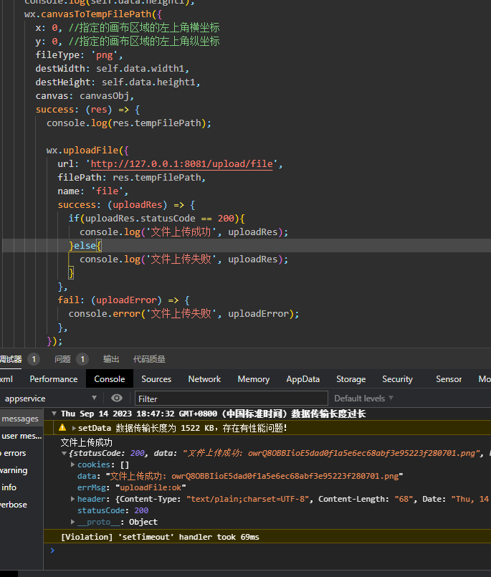Click the data property png filename value

254,476
